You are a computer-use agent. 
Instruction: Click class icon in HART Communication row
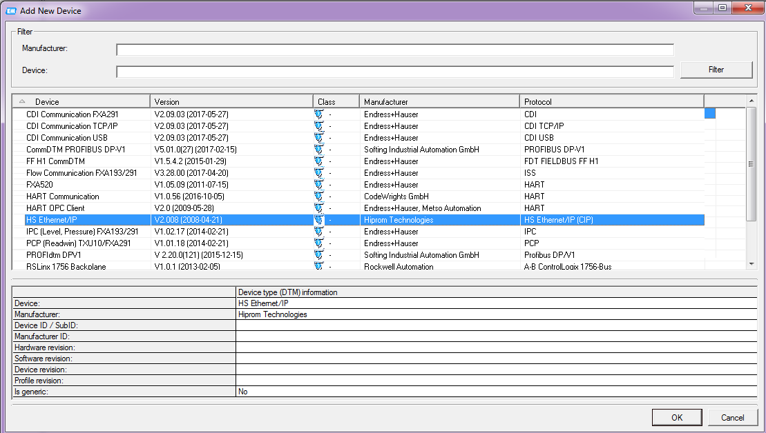tap(318, 197)
